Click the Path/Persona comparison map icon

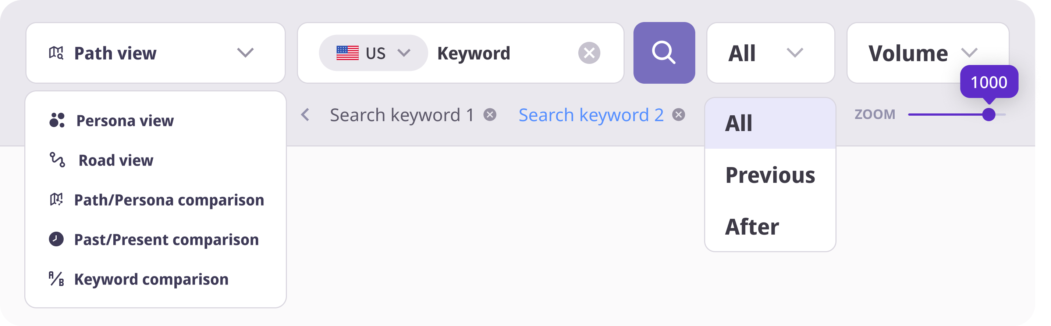pos(56,199)
